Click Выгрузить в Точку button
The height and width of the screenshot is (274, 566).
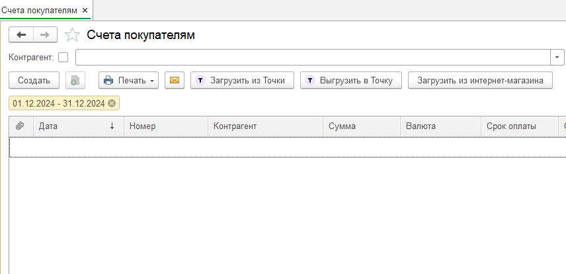point(350,81)
